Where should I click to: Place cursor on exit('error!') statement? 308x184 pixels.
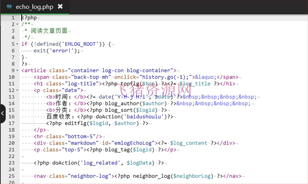57,51
